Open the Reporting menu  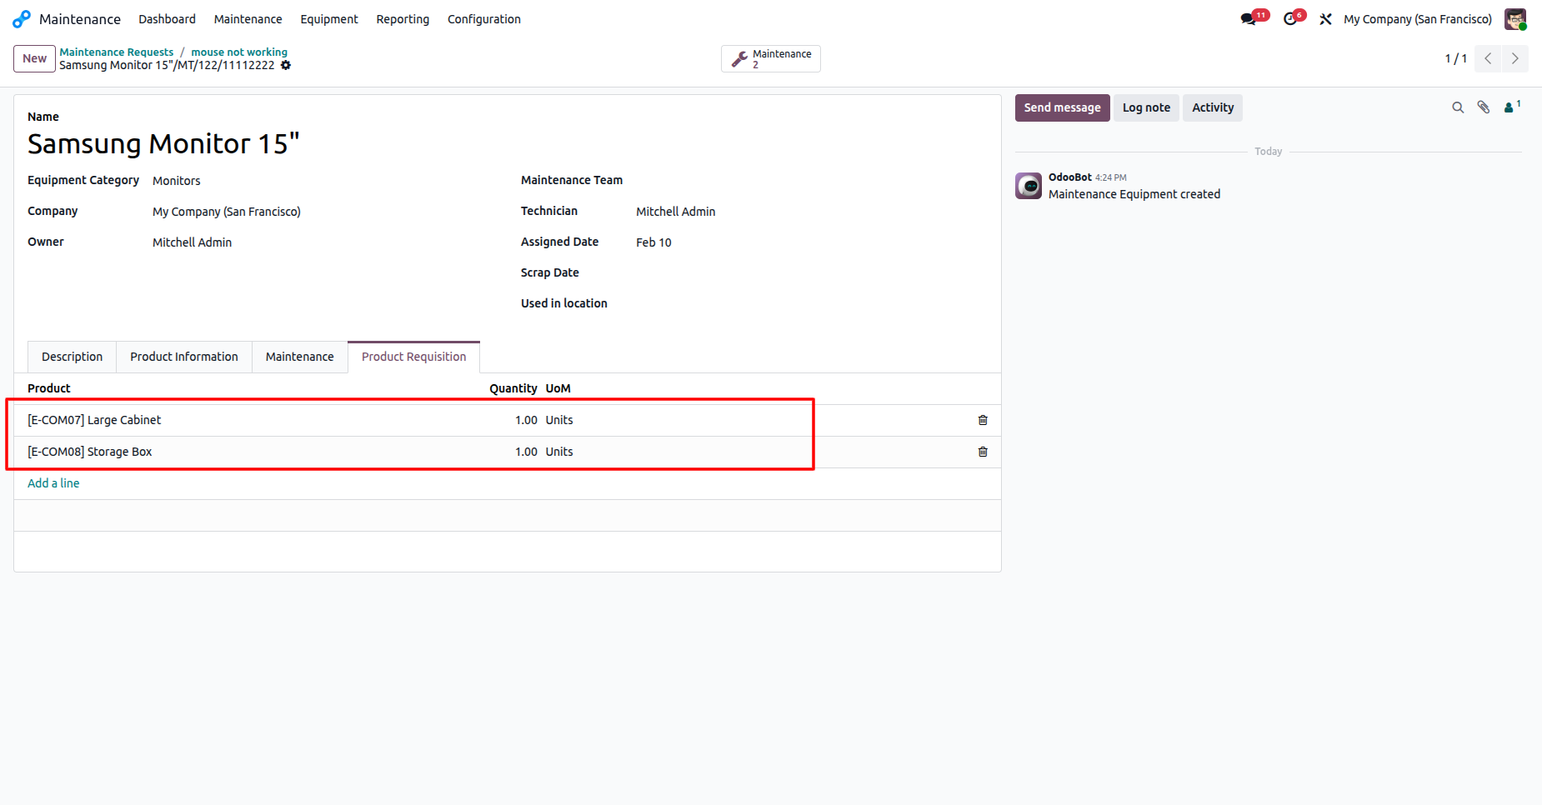(403, 19)
